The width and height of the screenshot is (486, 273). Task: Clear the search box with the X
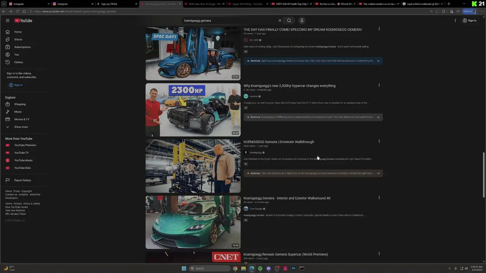pyautogui.click(x=280, y=20)
